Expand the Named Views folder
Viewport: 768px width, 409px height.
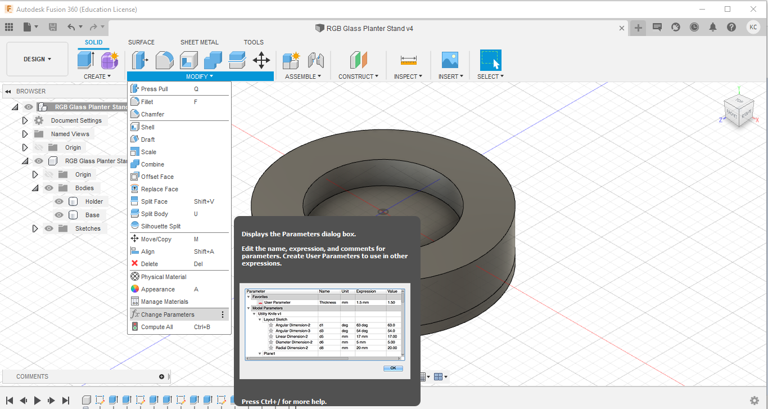(x=25, y=134)
